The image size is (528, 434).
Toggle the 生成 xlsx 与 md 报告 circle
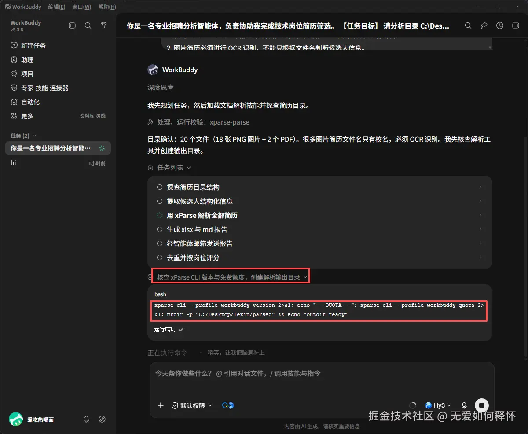(x=160, y=229)
